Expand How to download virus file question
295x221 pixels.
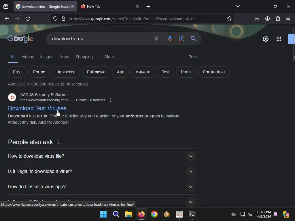point(102,156)
